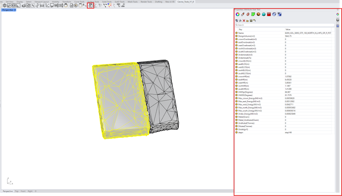
Task: Select the crownOverbreak(m3) key
Action: pyautogui.click(x=247, y=39)
